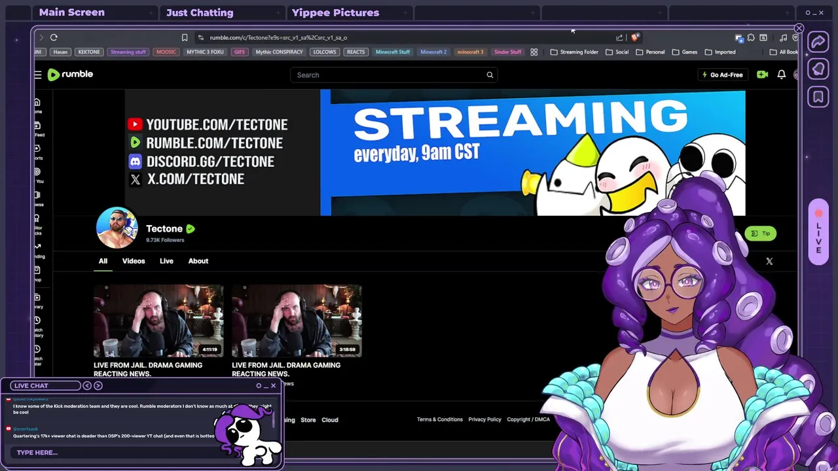Click the browser reload icon

tap(54, 37)
